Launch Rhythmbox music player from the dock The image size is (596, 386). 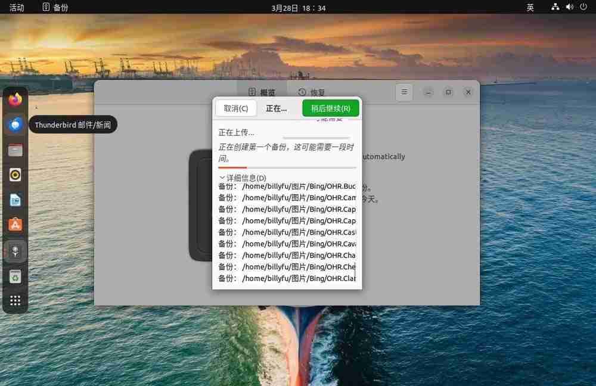[x=15, y=175]
